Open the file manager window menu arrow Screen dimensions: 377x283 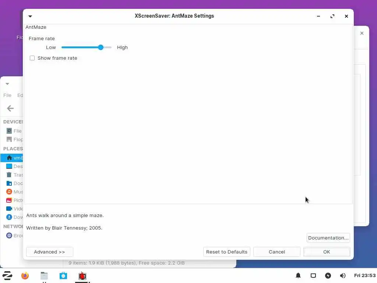pyautogui.click(x=7, y=84)
